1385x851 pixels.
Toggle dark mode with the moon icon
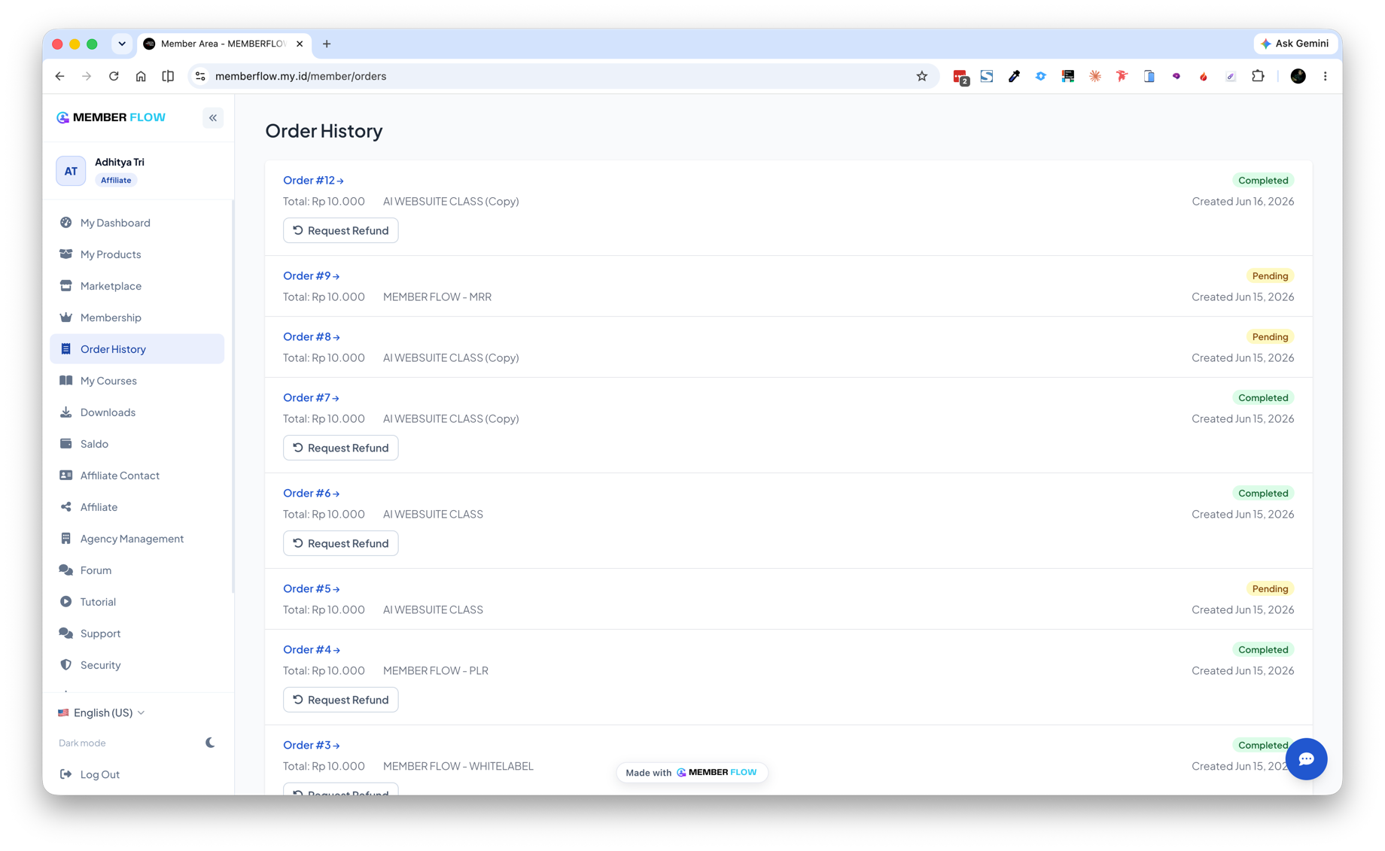click(210, 743)
